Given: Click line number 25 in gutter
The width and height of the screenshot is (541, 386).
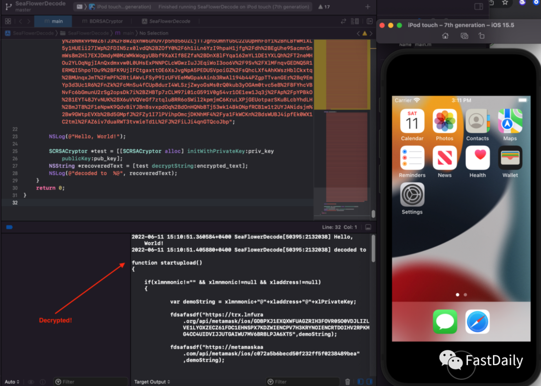Looking at the screenshot, I should (15, 151).
